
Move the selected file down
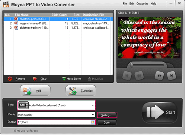pos(72,79)
